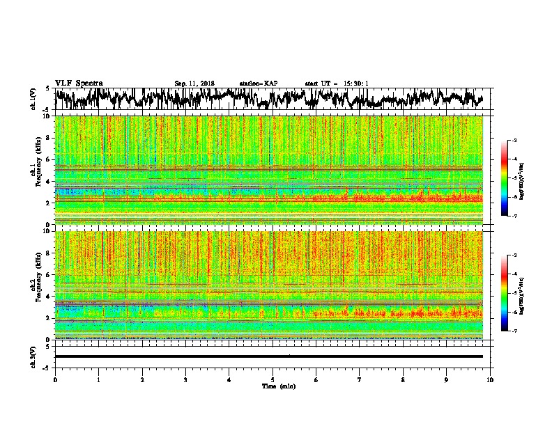The width and height of the screenshot is (552, 426).
Task: Click the ch.2 colorbar "-3" scale value
Action: [x=514, y=255]
